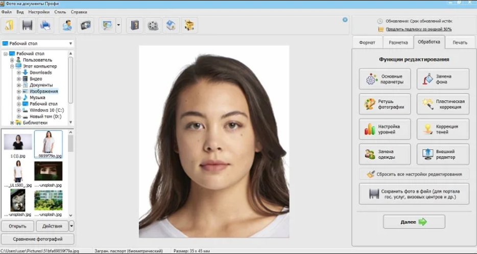Click the film reel video icon
This screenshot has width=477, height=254.
[153, 24]
